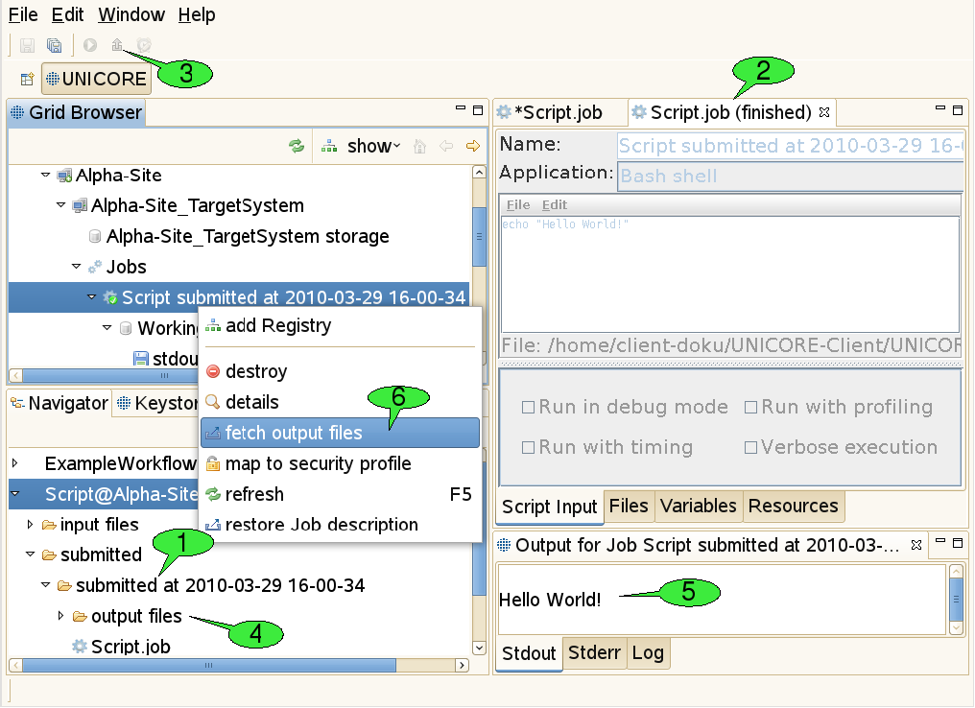Show the Log output tab
Viewport: 975px width, 708px height.
[648, 652]
